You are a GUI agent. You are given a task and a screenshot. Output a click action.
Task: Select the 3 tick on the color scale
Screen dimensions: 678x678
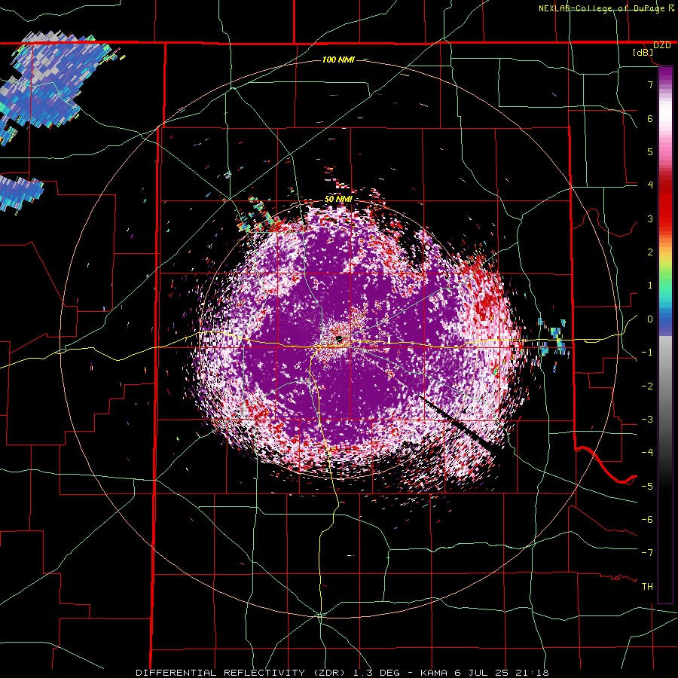click(x=650, y=218)
